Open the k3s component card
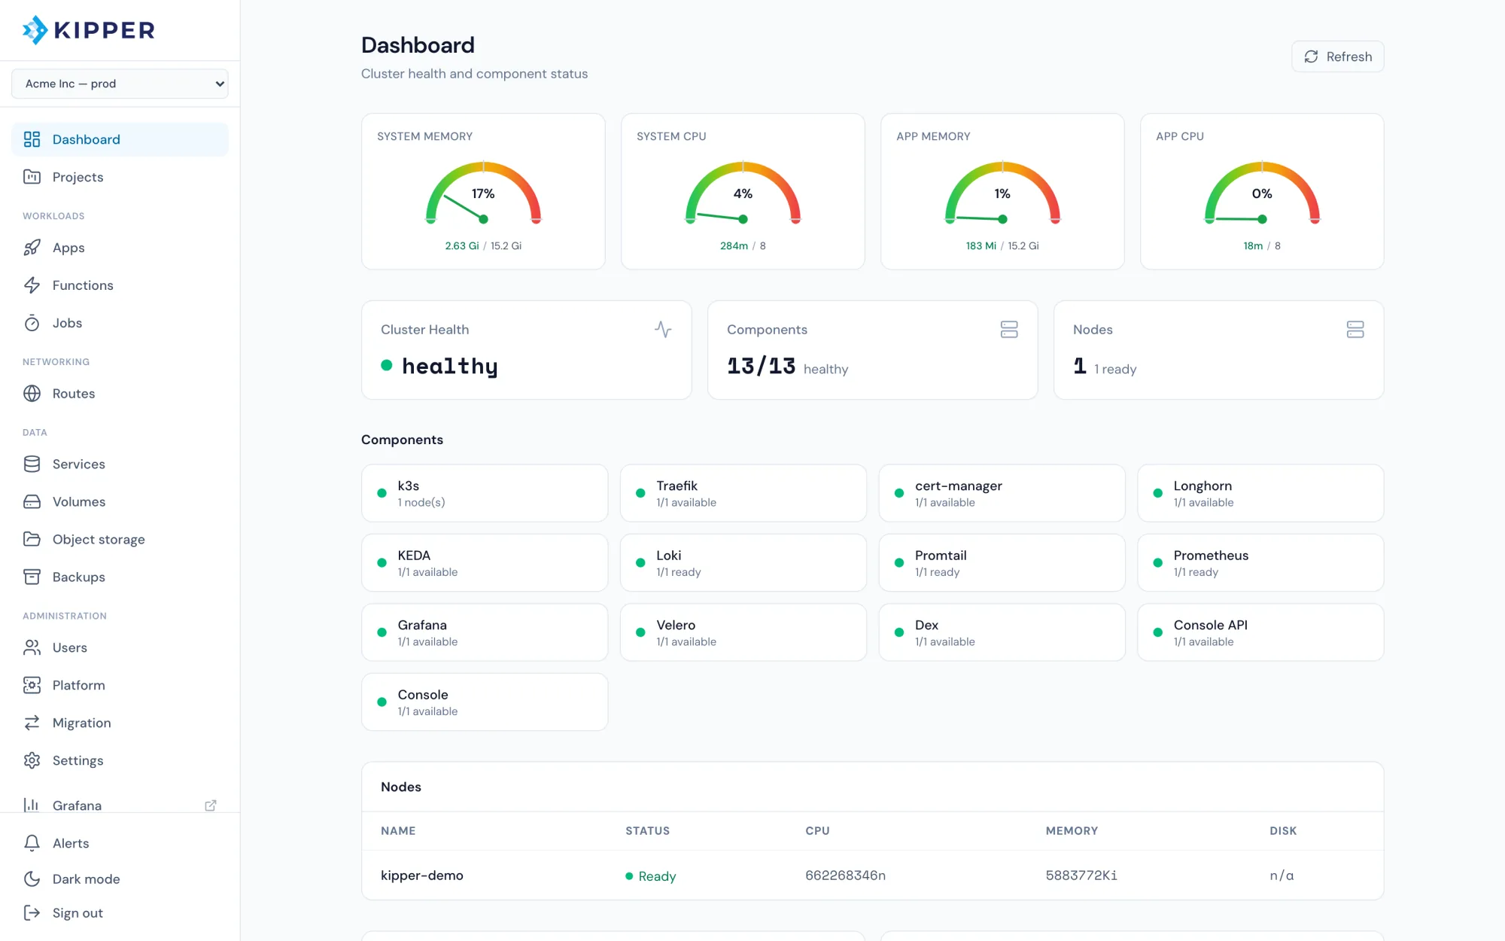 [485, 493]
